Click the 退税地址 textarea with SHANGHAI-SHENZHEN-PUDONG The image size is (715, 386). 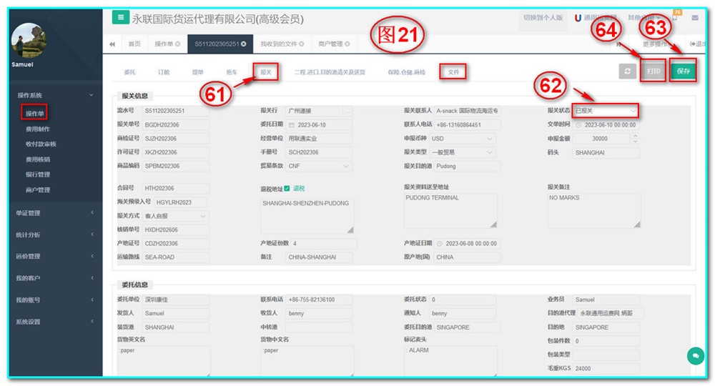(307, 216)
